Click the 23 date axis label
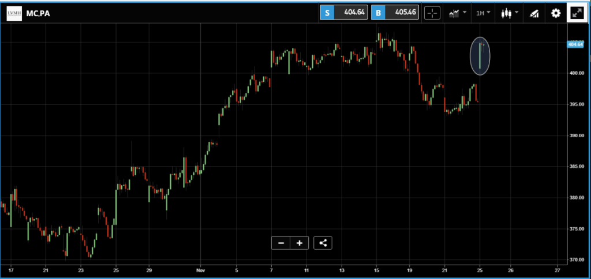This screenshot has width=591, height=279. [x=81, y=270]
